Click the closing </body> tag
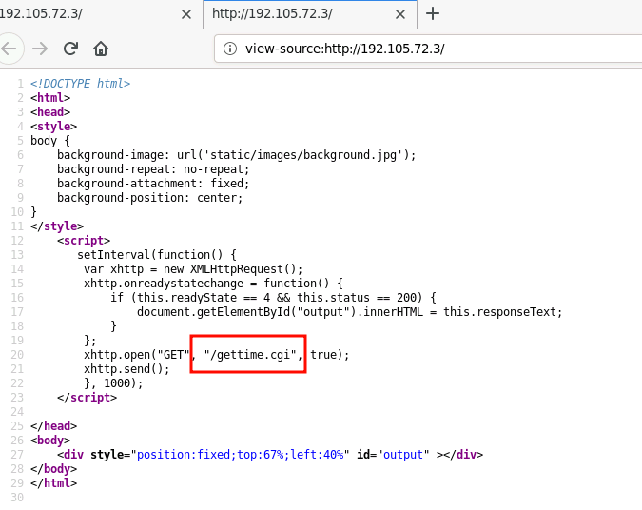Screen dimensions: 642x510 tap(53, 469)
